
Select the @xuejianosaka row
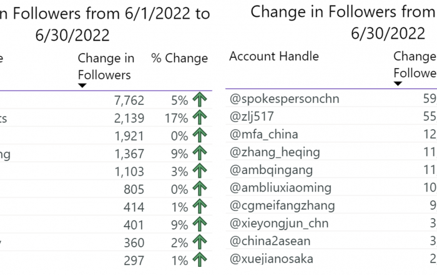coord(331,259)
